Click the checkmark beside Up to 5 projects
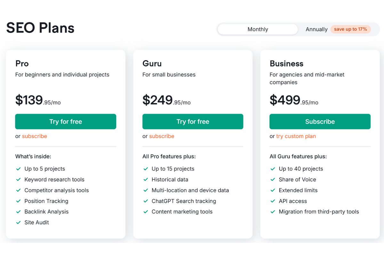The height and width of the screenshot is (256, 384). pyautogui.click(x=18, y=169)
